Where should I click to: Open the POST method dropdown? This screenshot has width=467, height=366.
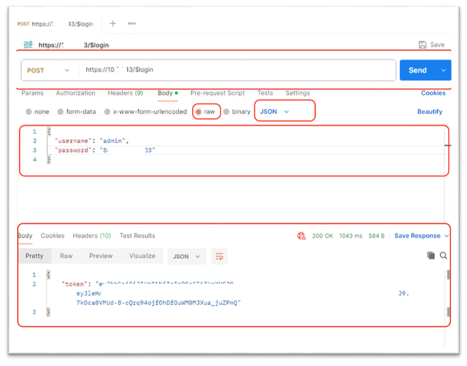[48, 70]
